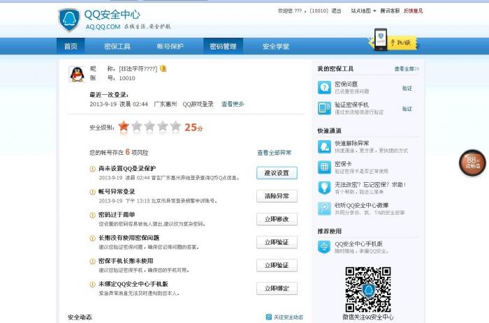Click 立即验证 for 密保手机长期未使用
Viewport: 489px width, 323px height.
277,265
